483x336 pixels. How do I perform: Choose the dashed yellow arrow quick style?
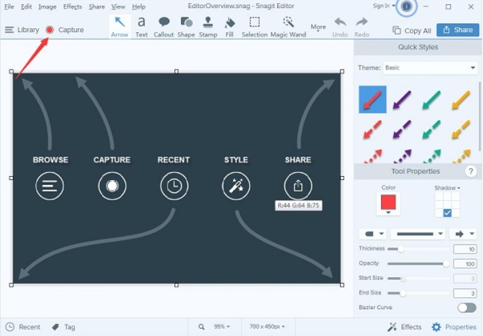pyautogui.click(x=461, y=129)
